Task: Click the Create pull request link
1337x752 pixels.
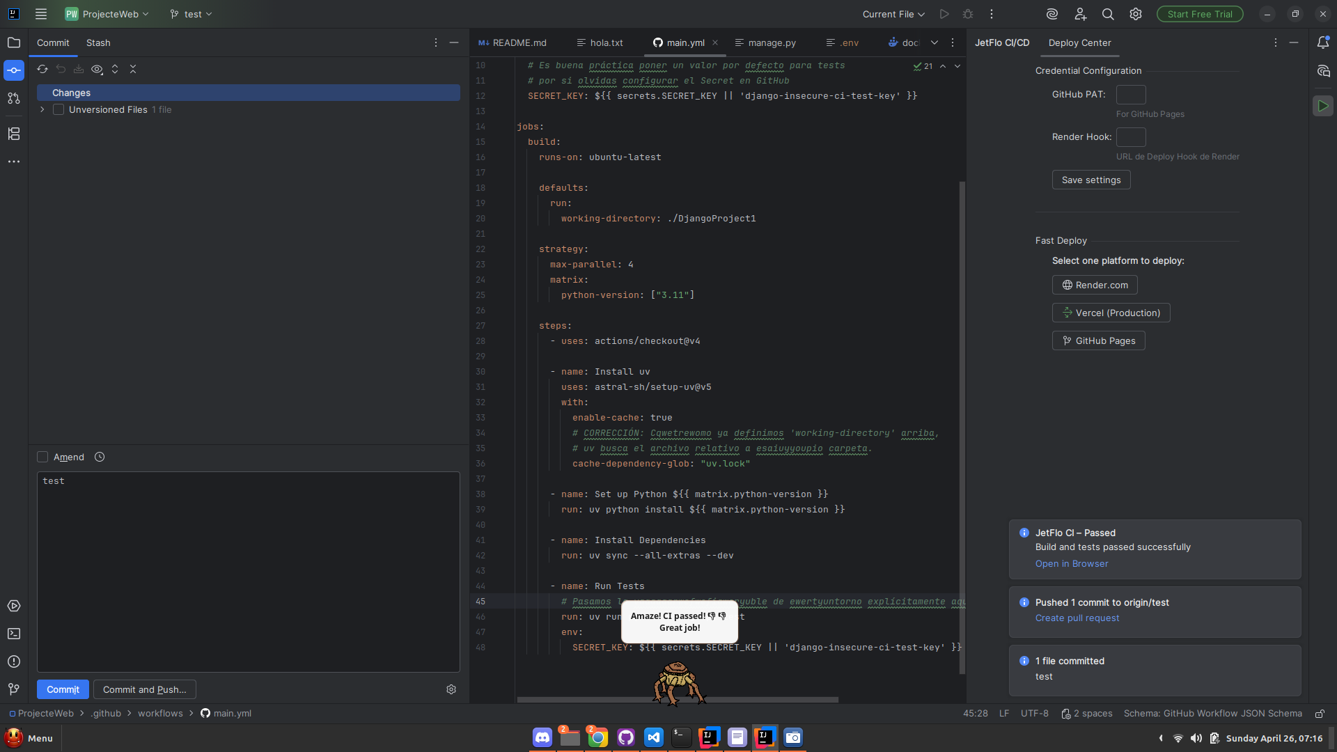Action: [1077, 618]
